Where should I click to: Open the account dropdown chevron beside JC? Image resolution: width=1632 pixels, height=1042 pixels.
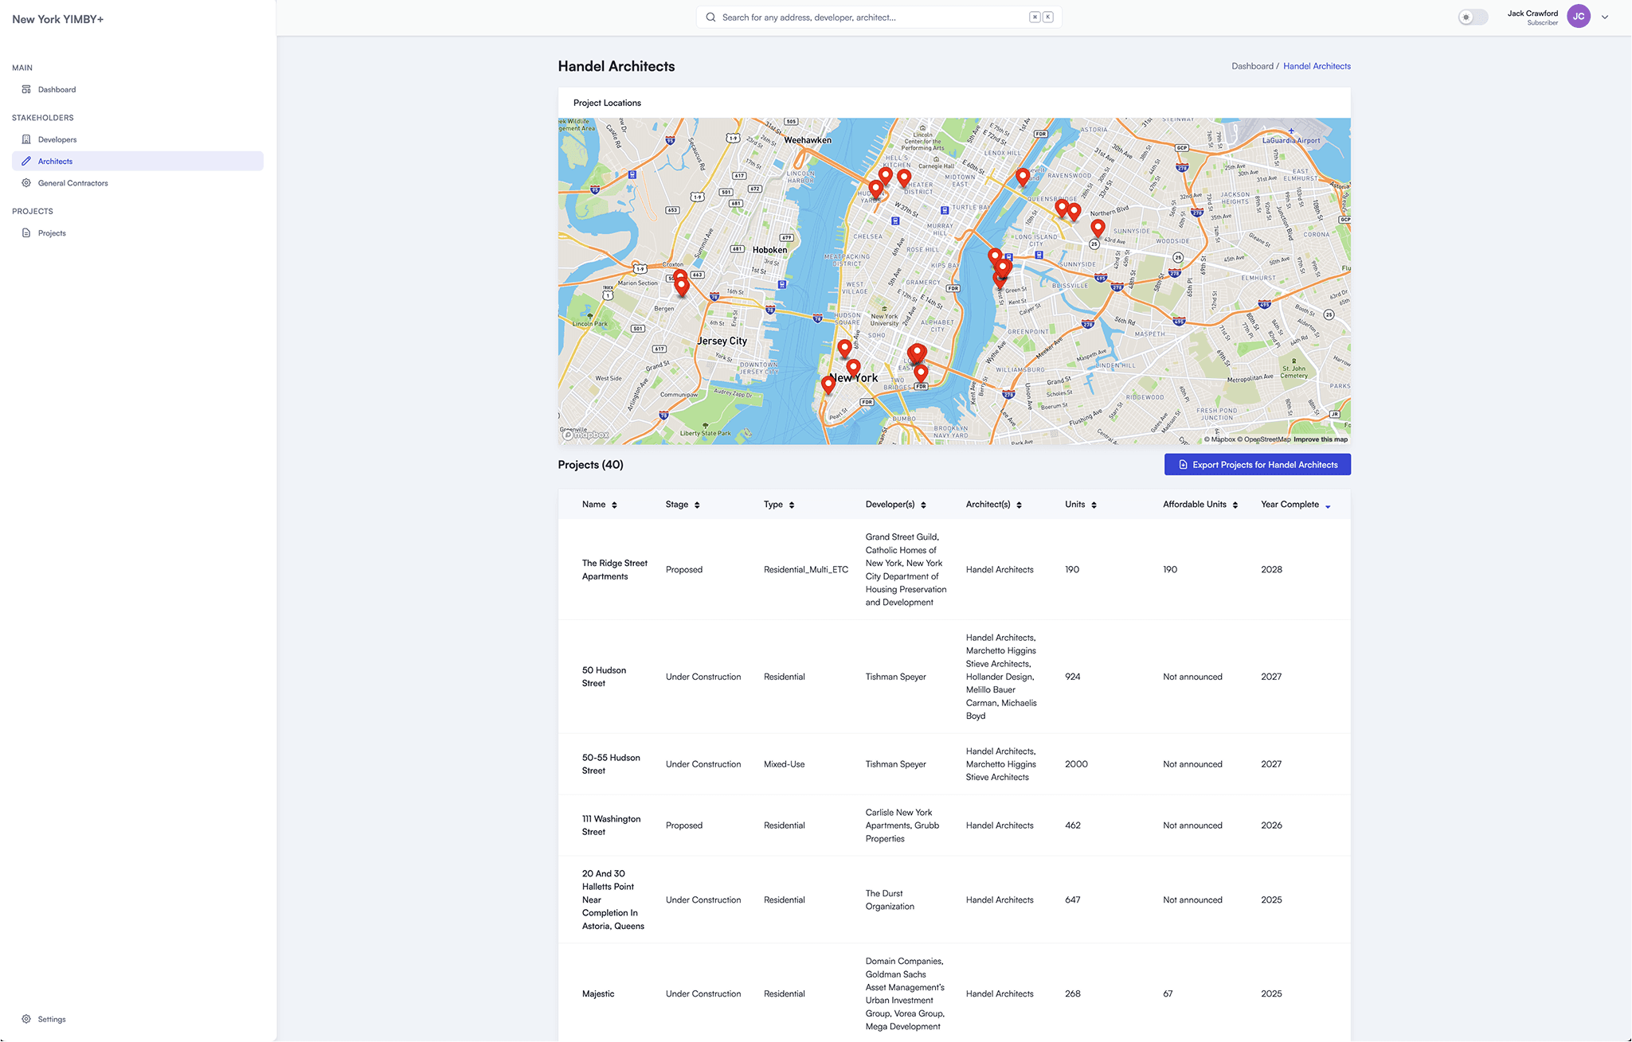click(x=1604, y=16)
